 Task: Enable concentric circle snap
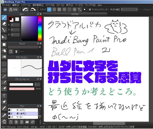[x=74, y=10]
